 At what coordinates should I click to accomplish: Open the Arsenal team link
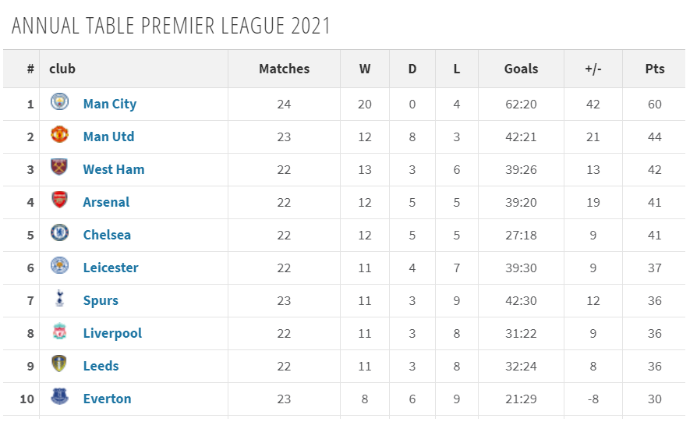point(106,202)
